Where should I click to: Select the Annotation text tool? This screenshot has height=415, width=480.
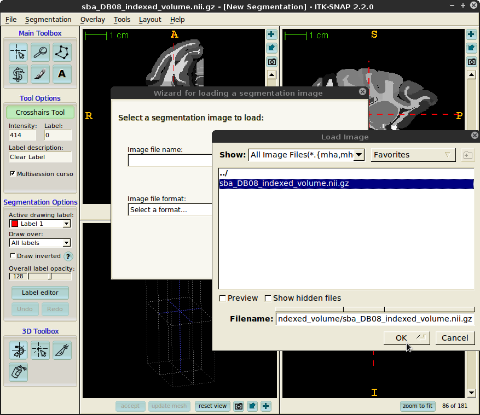(62, 74)
